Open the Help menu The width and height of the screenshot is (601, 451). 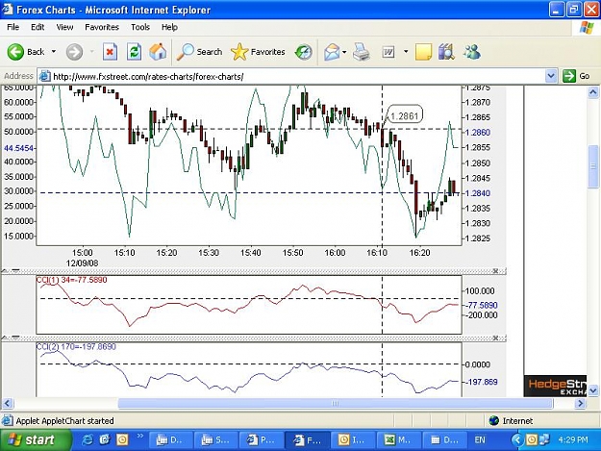click(169, 27)
